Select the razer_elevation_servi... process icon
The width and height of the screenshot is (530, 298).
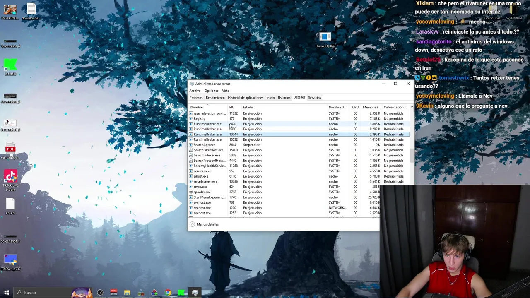[191, 113]
